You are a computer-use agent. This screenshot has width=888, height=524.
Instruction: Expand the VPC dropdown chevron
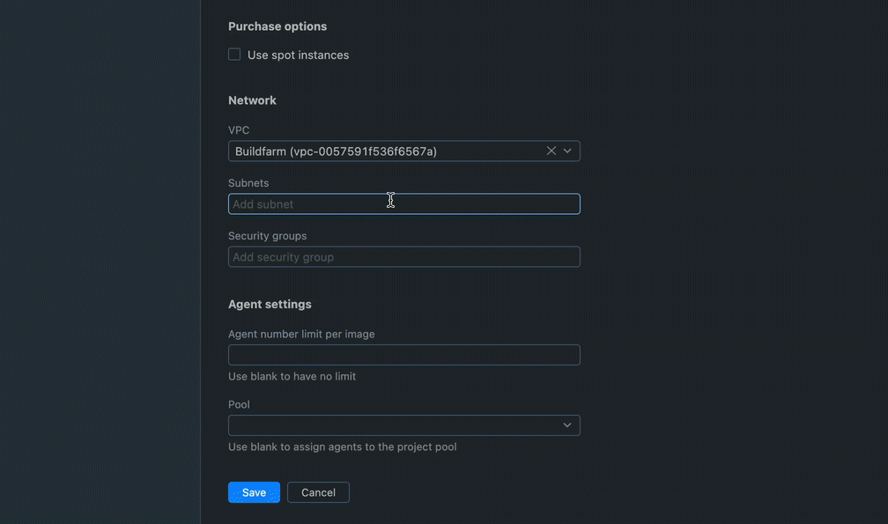click(x=567, y=151)
